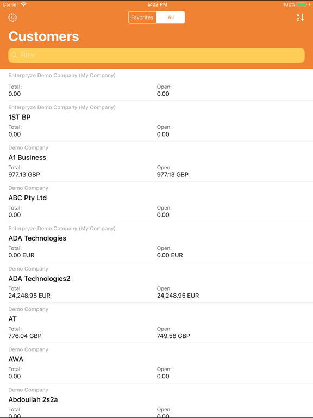This screenshot has height=418, width=313.
Task: Tap the Wi-Fi status icon
Action: [24, 4]
